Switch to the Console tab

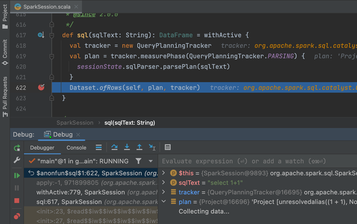coord(76,148)
